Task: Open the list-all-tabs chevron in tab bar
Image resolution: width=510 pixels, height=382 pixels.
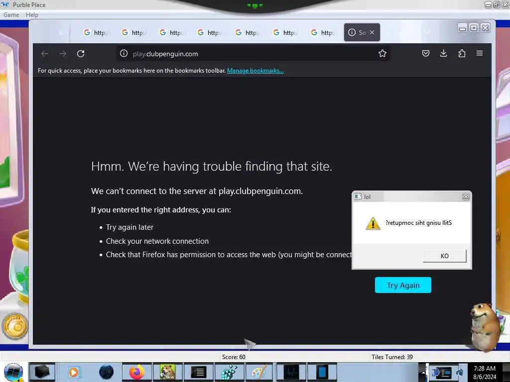Action: click(427, 32)
